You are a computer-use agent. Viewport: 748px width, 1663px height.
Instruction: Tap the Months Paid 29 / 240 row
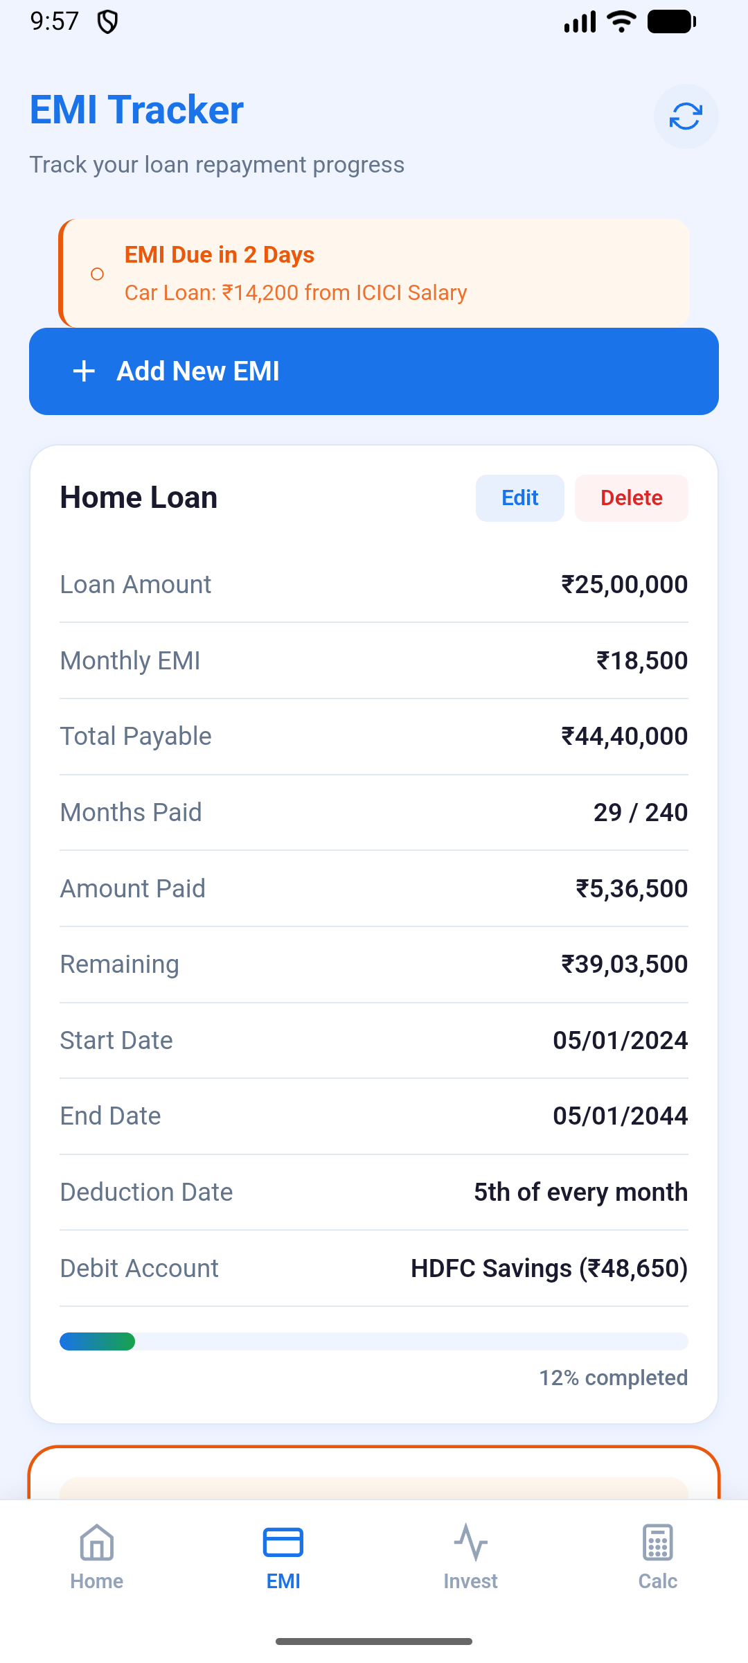coord(374,813)
